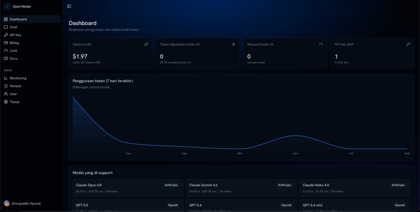This screenshot has width=420, height=212.
Task: Click Siroojuddin Apendi avatar image
Action: [7, 203]
